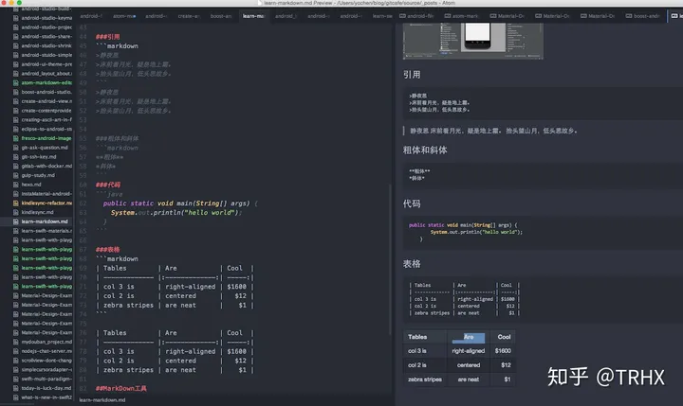Click the file icon next to gulp-study.md

click(x=16, y=176)
